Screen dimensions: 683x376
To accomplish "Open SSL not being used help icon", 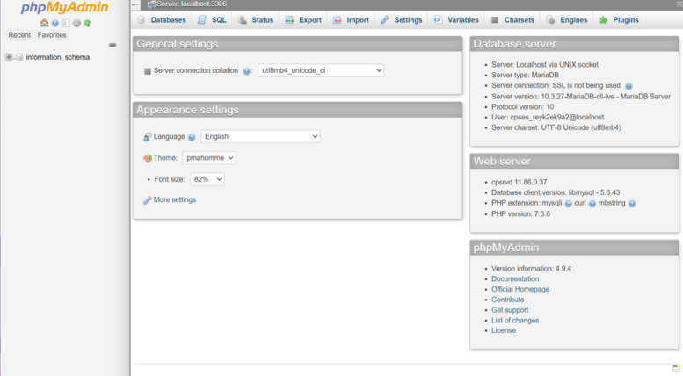I will (x=629, y=86).
